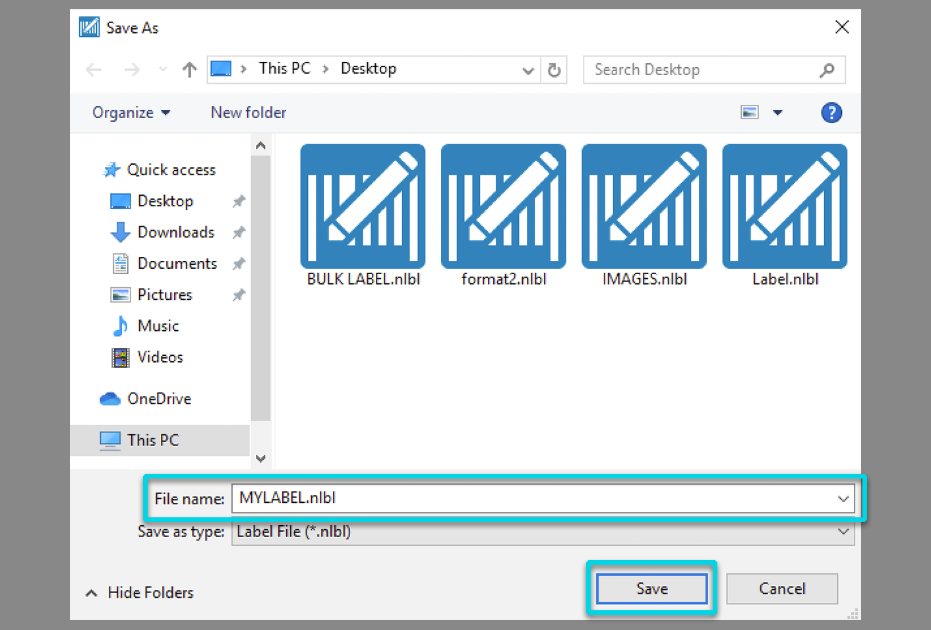Select Music in the navigation pane

pyautogui.click(x=158, y=326)
